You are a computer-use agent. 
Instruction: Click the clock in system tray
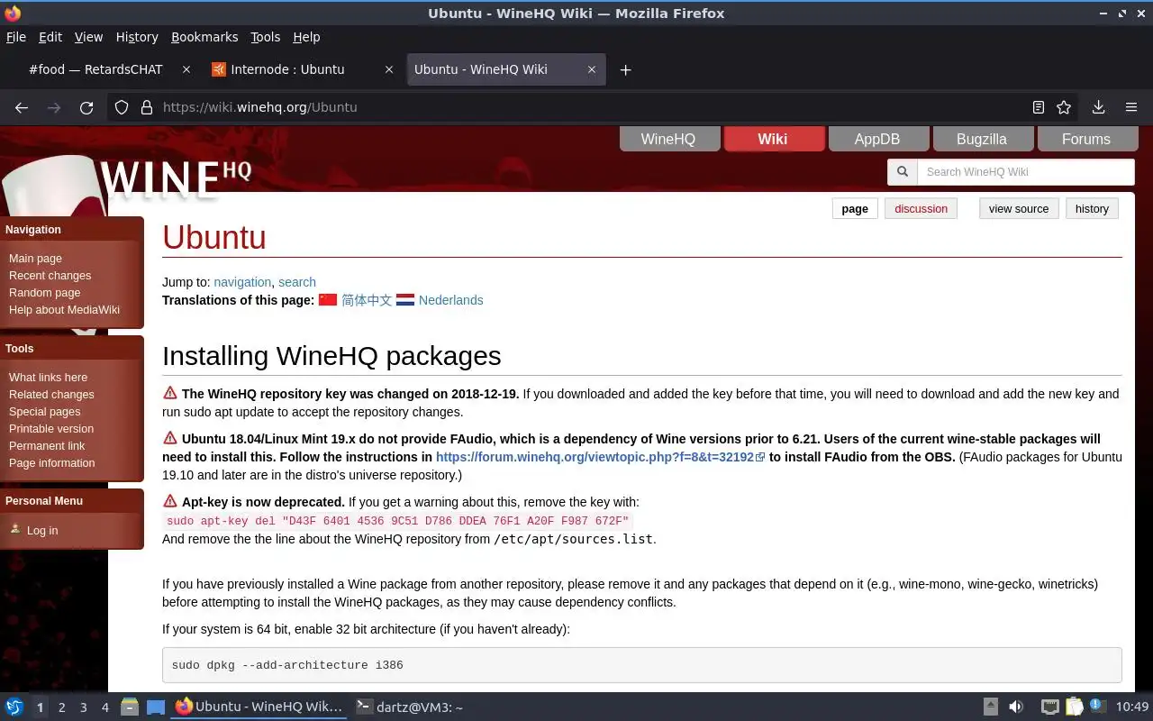1132,707
